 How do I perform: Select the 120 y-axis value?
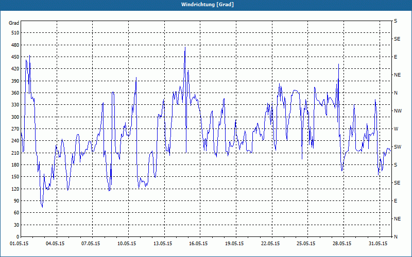[15, 189]
